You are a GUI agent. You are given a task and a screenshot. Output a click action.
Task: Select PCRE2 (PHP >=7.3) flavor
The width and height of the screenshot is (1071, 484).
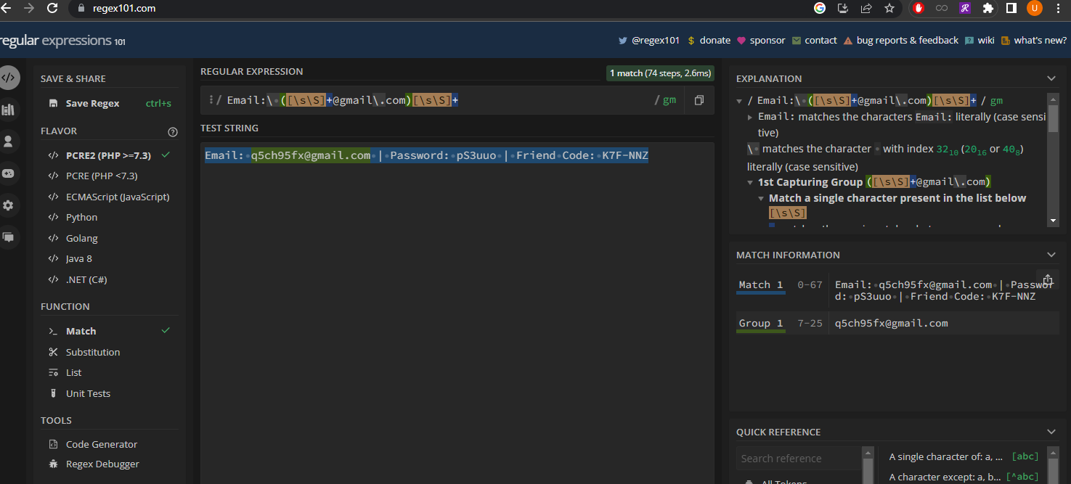pos(109,155)
